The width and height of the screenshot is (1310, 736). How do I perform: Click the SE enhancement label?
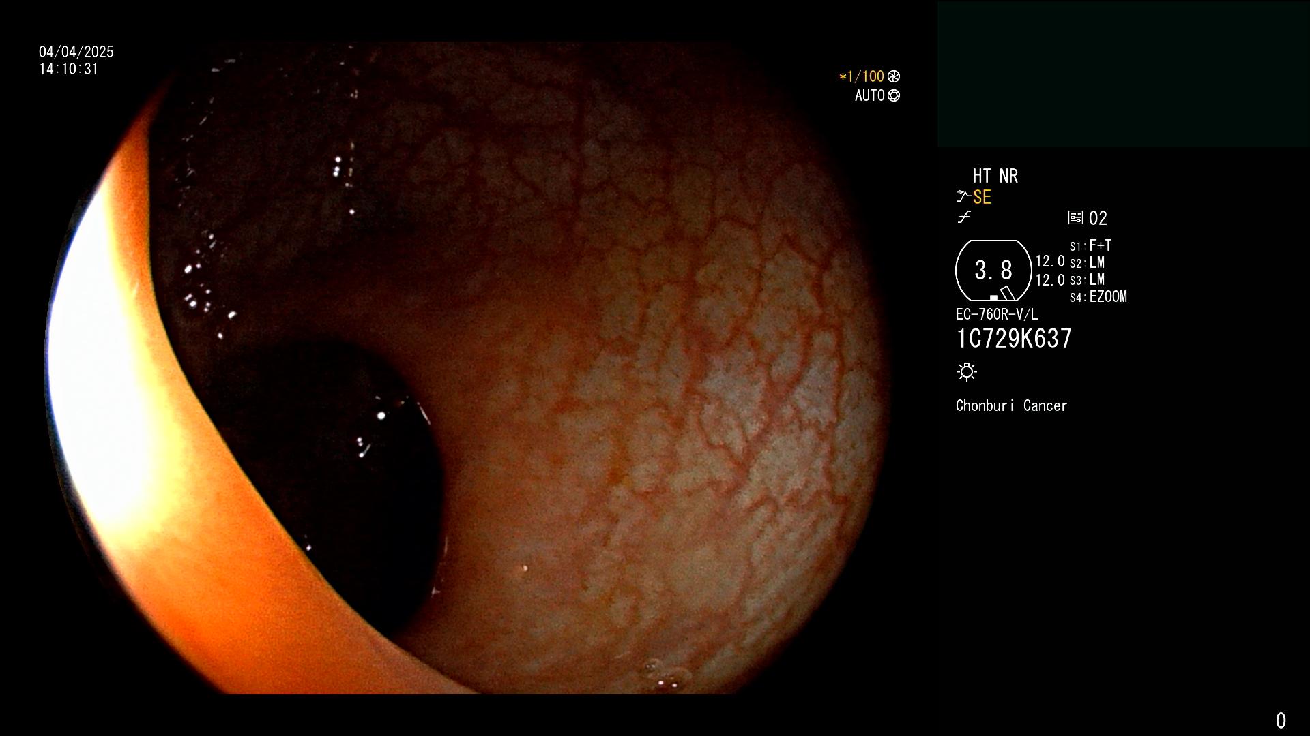[x=982, y=197]
